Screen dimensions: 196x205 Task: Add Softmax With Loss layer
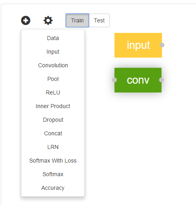[x=53, y=161]
